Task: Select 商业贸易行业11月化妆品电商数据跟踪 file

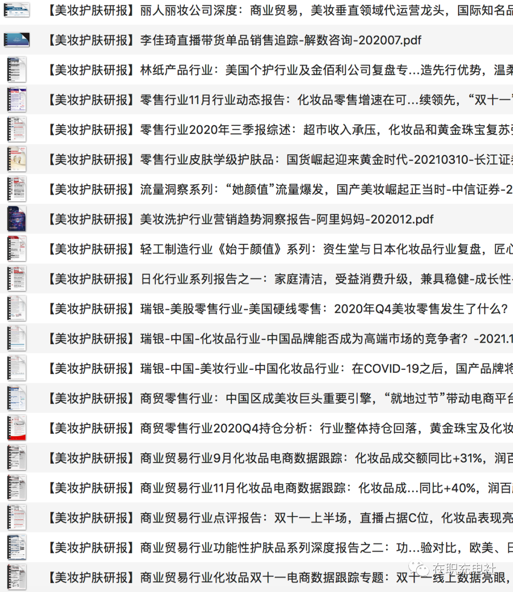Action: [278, 488]
